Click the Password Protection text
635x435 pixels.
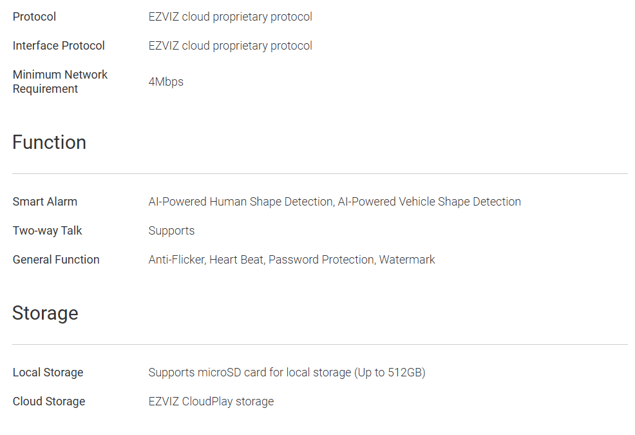click(x=321, y=260)
